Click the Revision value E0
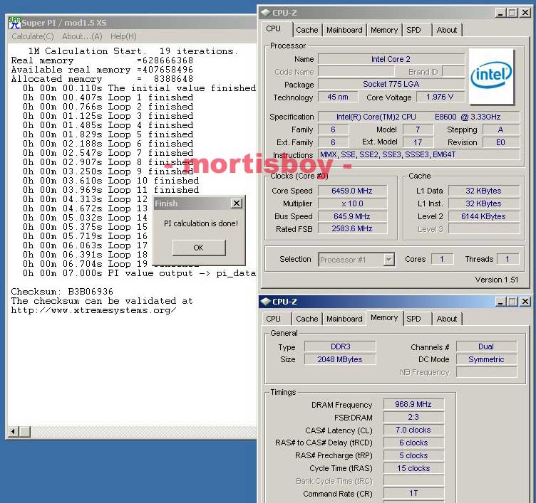The image size is (536, 503). (501, 142)
